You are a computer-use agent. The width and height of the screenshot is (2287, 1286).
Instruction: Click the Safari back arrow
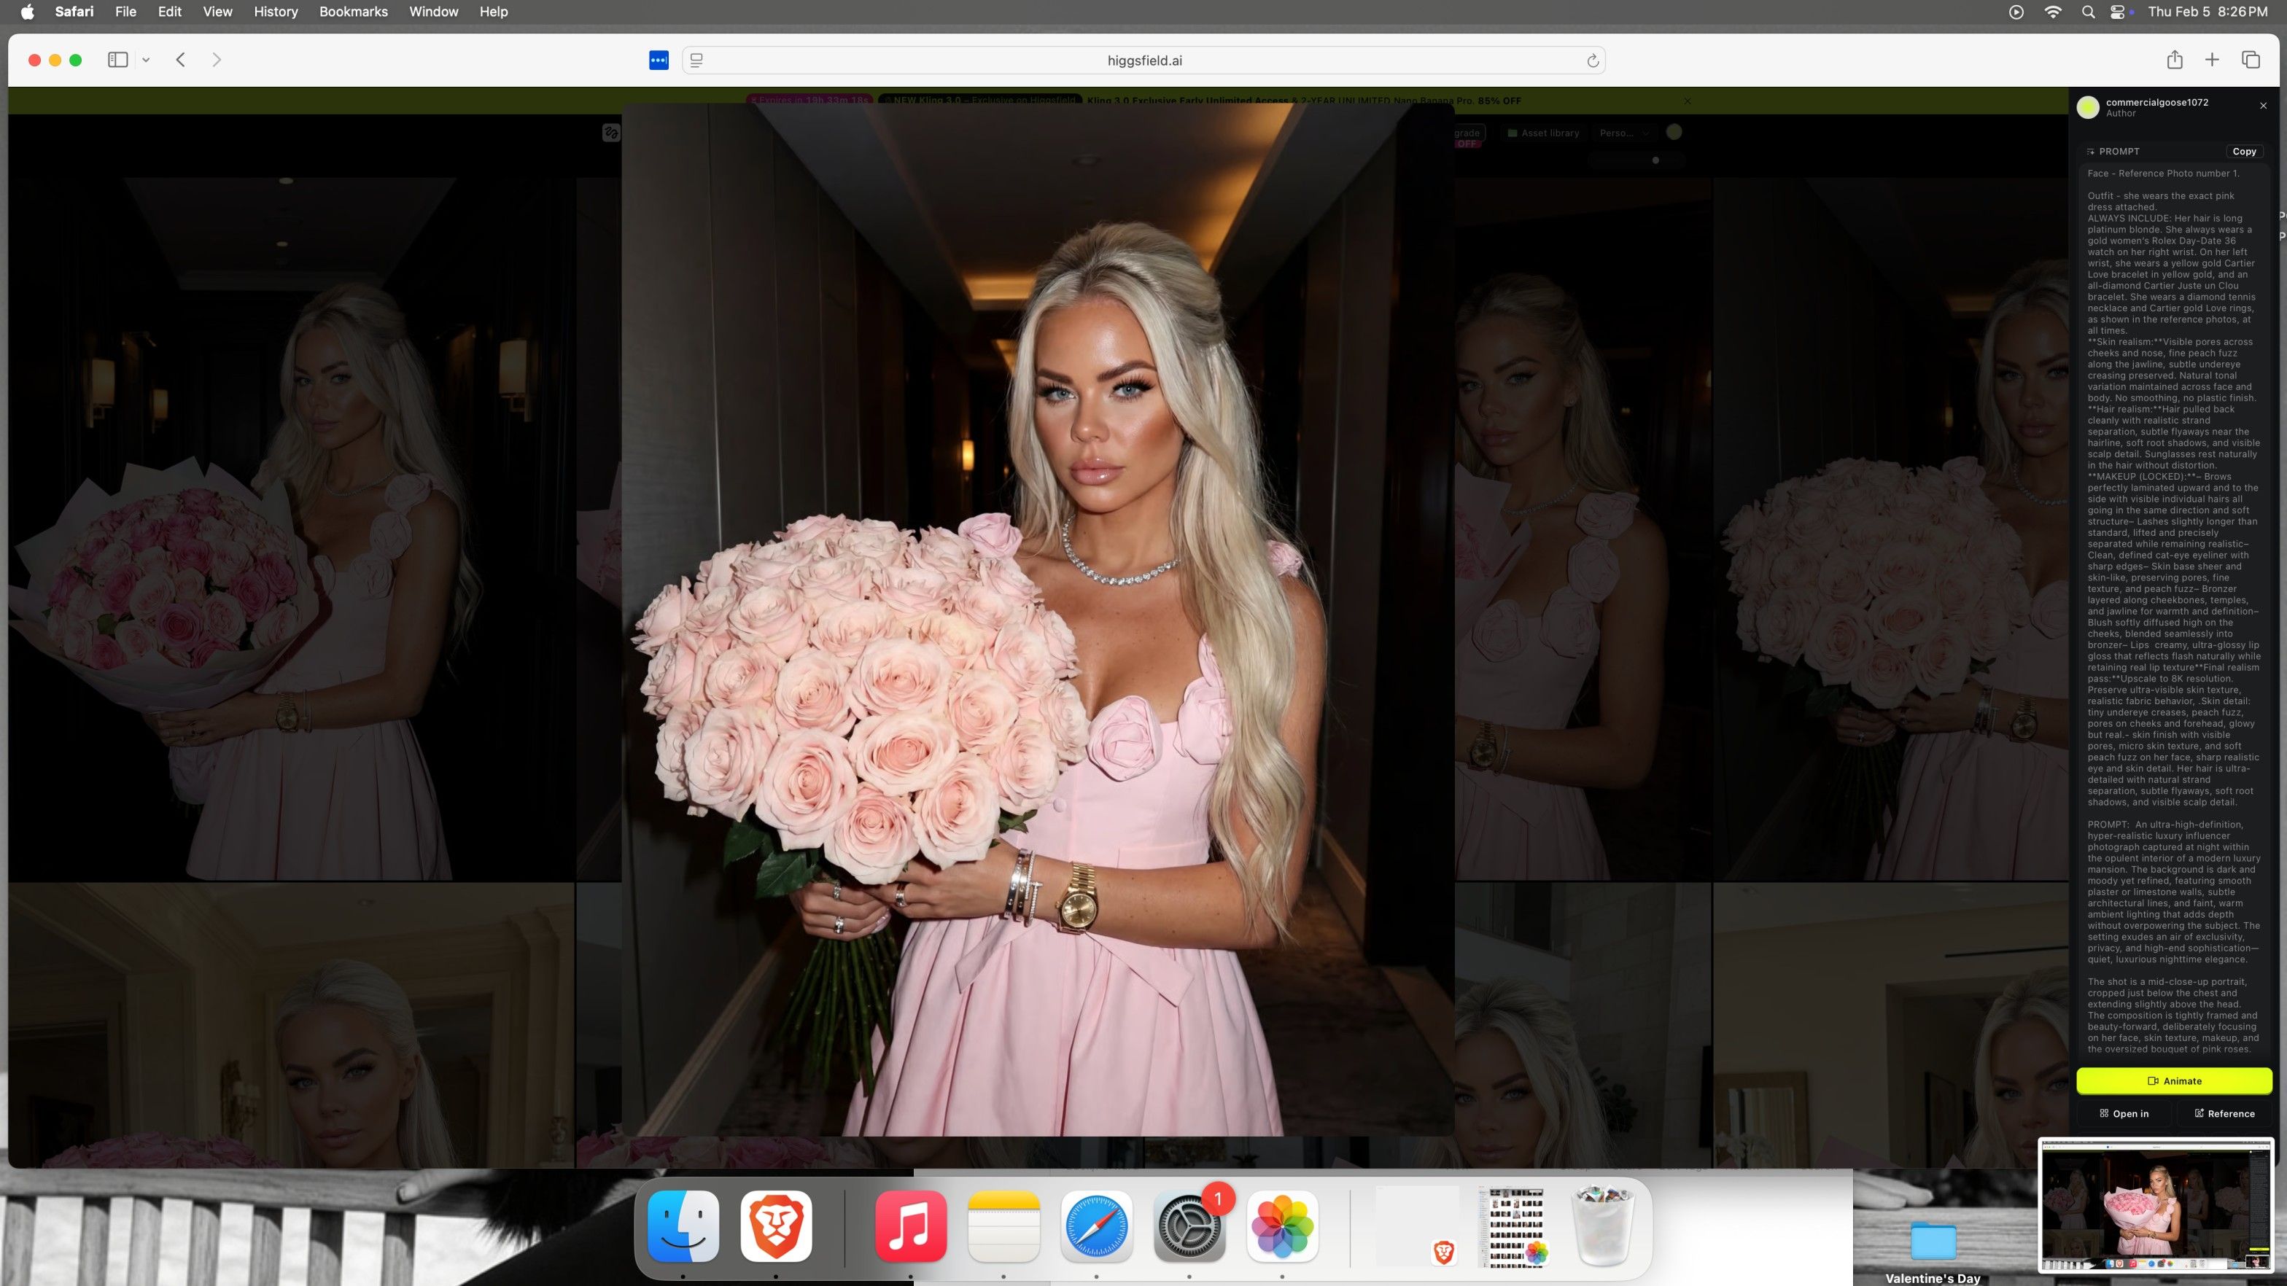180,60
